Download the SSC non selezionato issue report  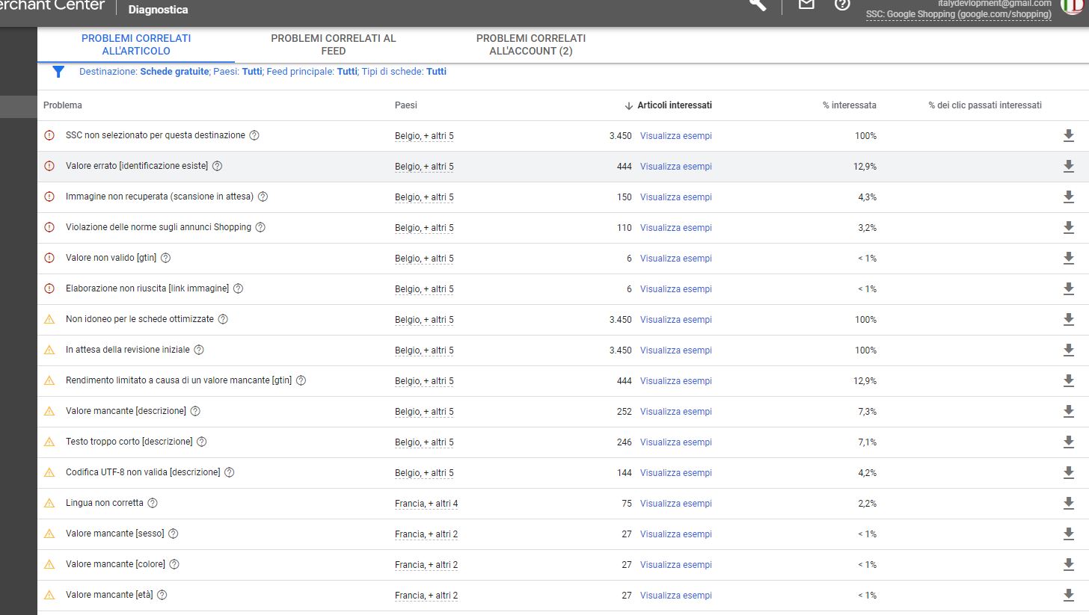pos(1069,135)
